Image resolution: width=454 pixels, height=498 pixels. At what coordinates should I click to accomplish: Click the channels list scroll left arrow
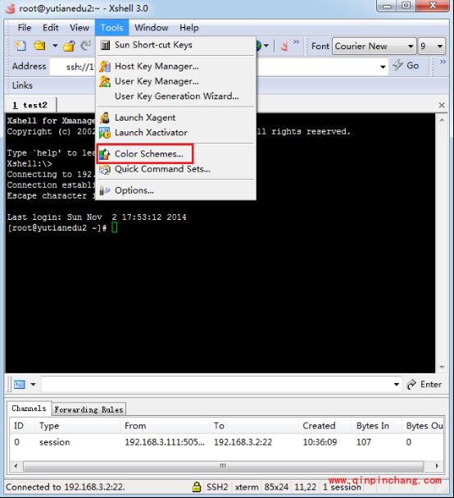[16, 466]
